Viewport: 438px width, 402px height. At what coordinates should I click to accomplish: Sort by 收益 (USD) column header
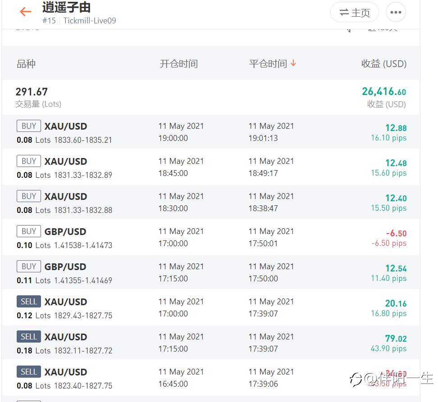pyautogui.click(x=384, y=64)
